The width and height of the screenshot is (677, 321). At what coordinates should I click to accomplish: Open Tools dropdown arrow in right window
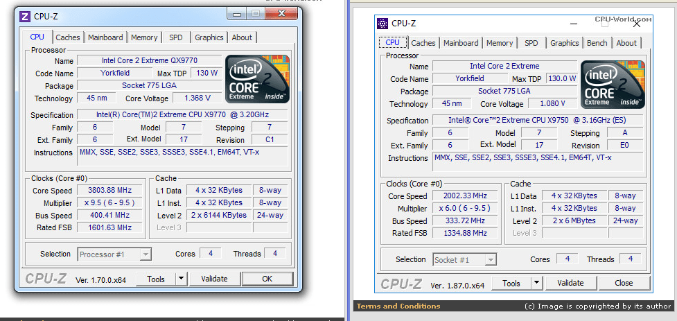(x=536, y=284)
